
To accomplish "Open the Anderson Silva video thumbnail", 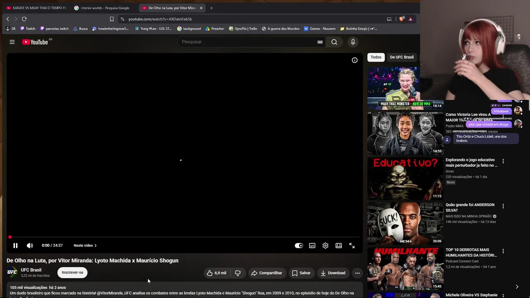I will point(405,223).
